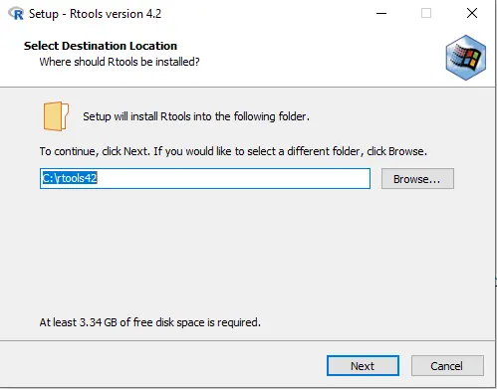Click empty space inside the destination folder field
This screenshot has width=497, height=389.
[232, 178]
